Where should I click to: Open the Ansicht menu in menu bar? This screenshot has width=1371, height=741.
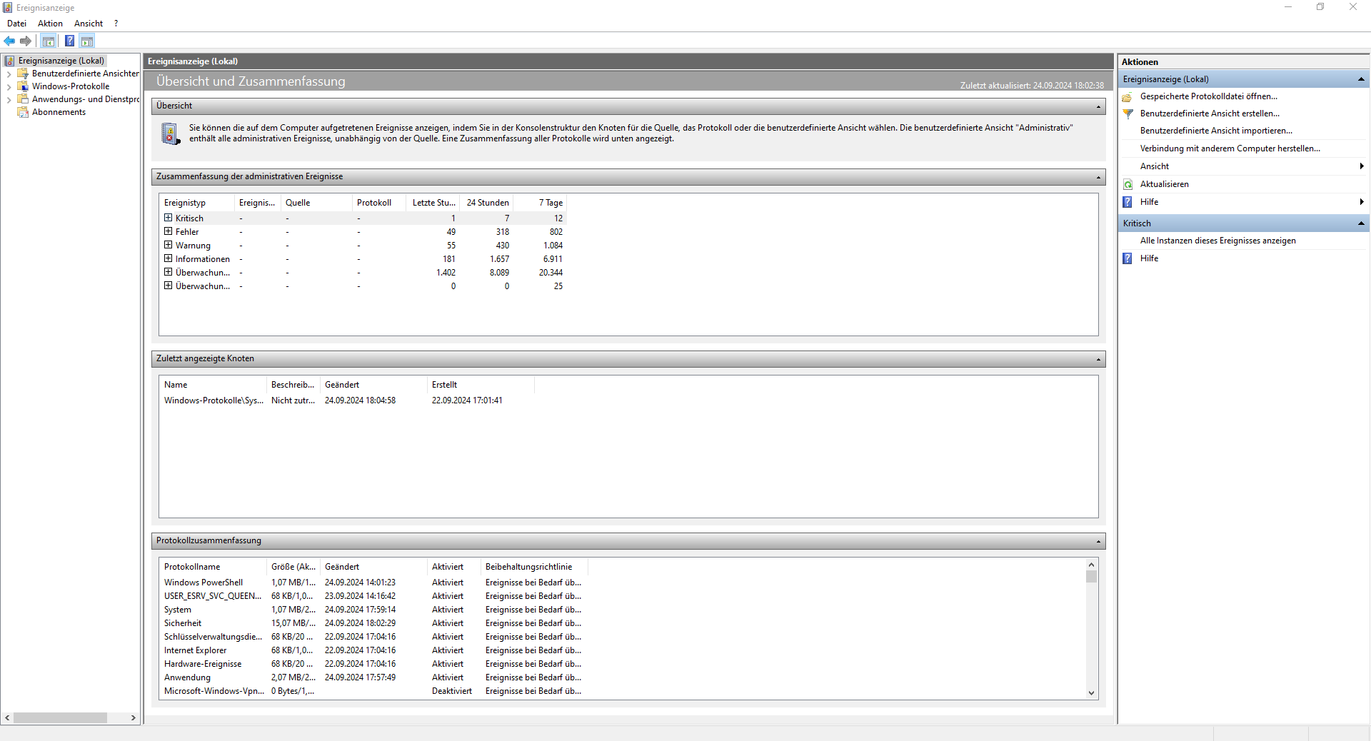coord(89,24)
